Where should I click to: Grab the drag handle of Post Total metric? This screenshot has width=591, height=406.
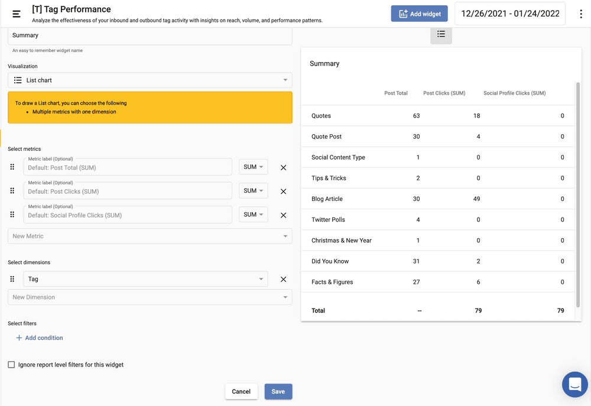click(x=12, y=167)
